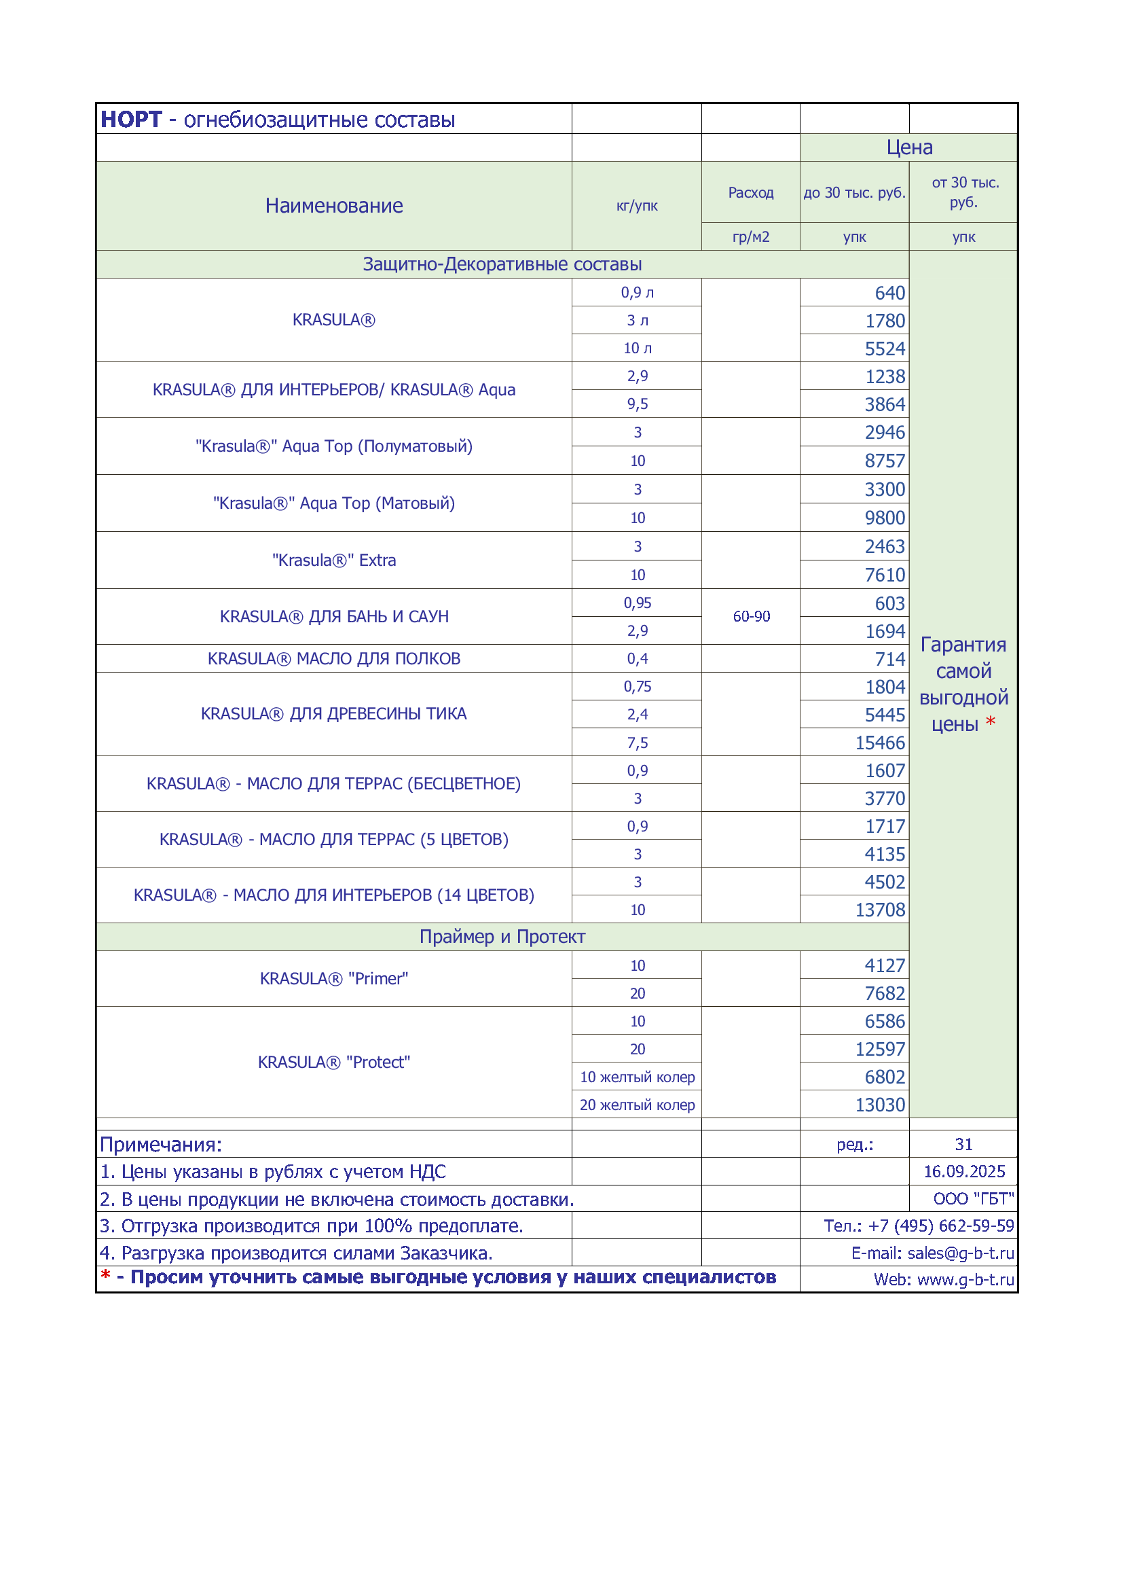This screenshot has height=1589, width=1123.
Task: Click the Наименование column header
Action: (x=334, y=206)
